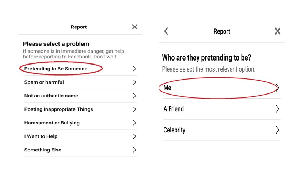Click chevron next to 'Not an authentic name'
This screenshot has height=185, width=304.
(x=134, y=96)
